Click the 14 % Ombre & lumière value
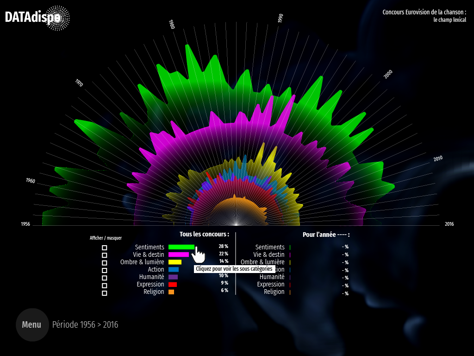Image resolution: width=474 pixels, height=356 pixels. [x=224, y=261]
